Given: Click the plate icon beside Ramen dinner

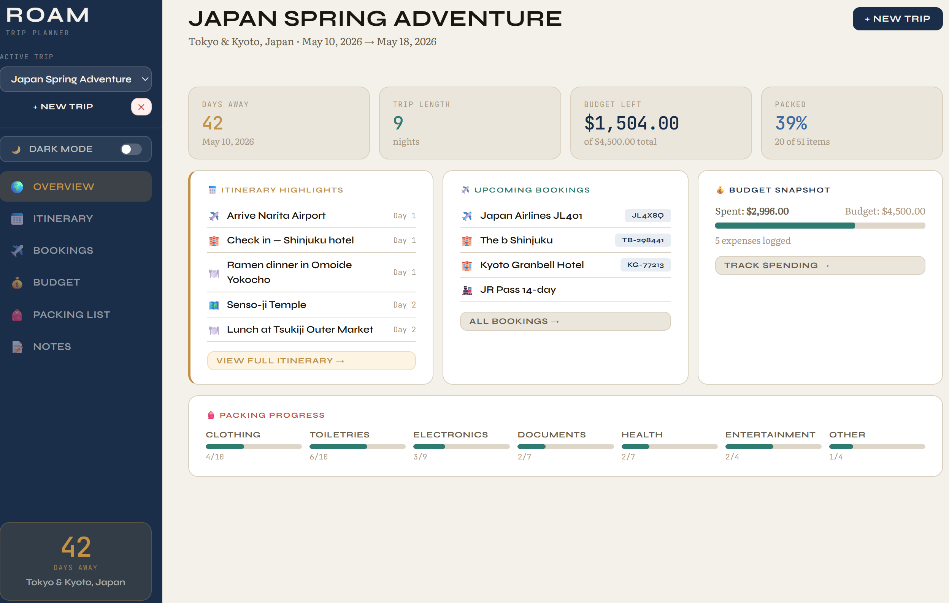Looking at the screenshot, I should [214, 273].
